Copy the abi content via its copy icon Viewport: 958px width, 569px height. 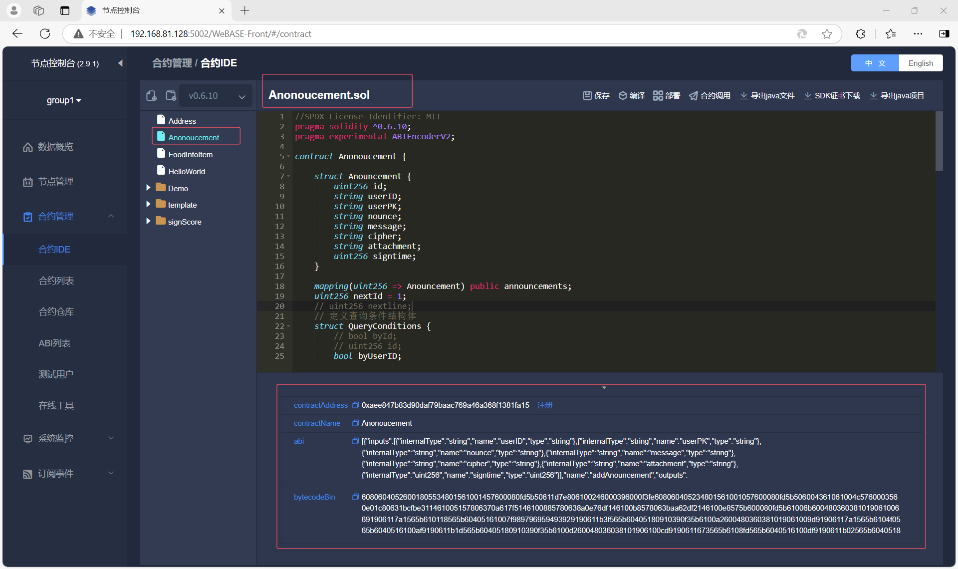(355, 441)
